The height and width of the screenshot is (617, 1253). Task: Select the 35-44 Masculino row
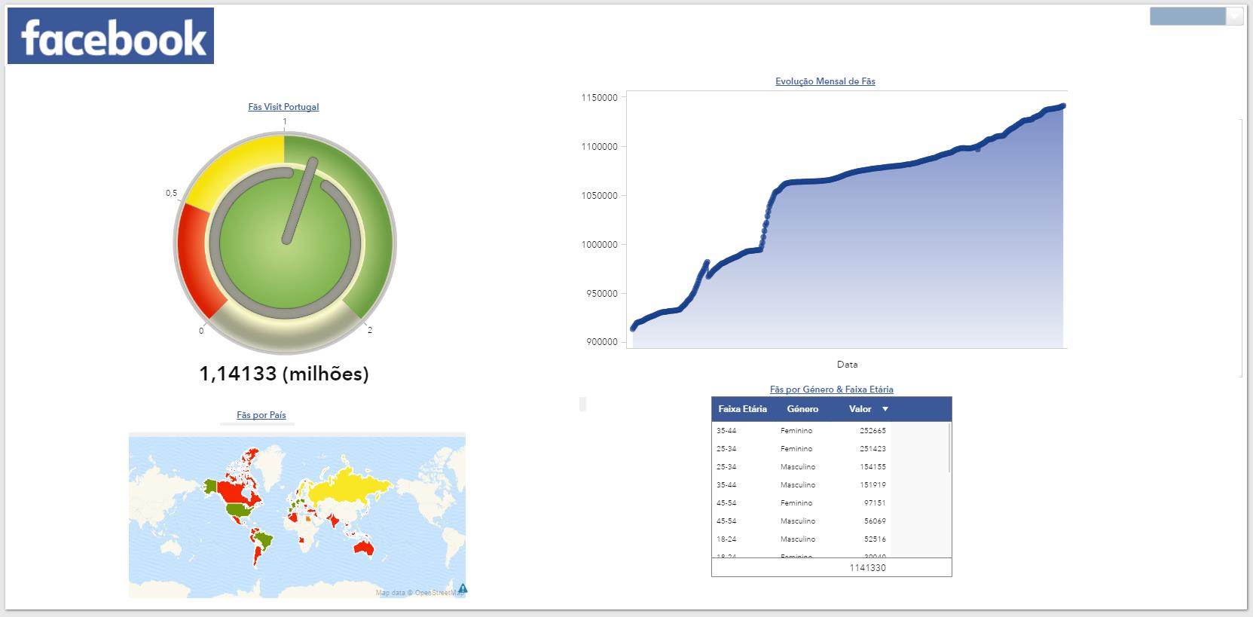(x=802, y=485)
